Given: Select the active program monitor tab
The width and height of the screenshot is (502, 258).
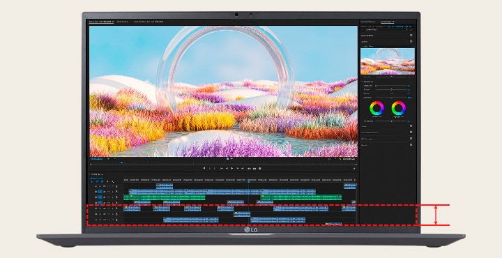Looking at the screenshot, I should (x=101, y=22).
